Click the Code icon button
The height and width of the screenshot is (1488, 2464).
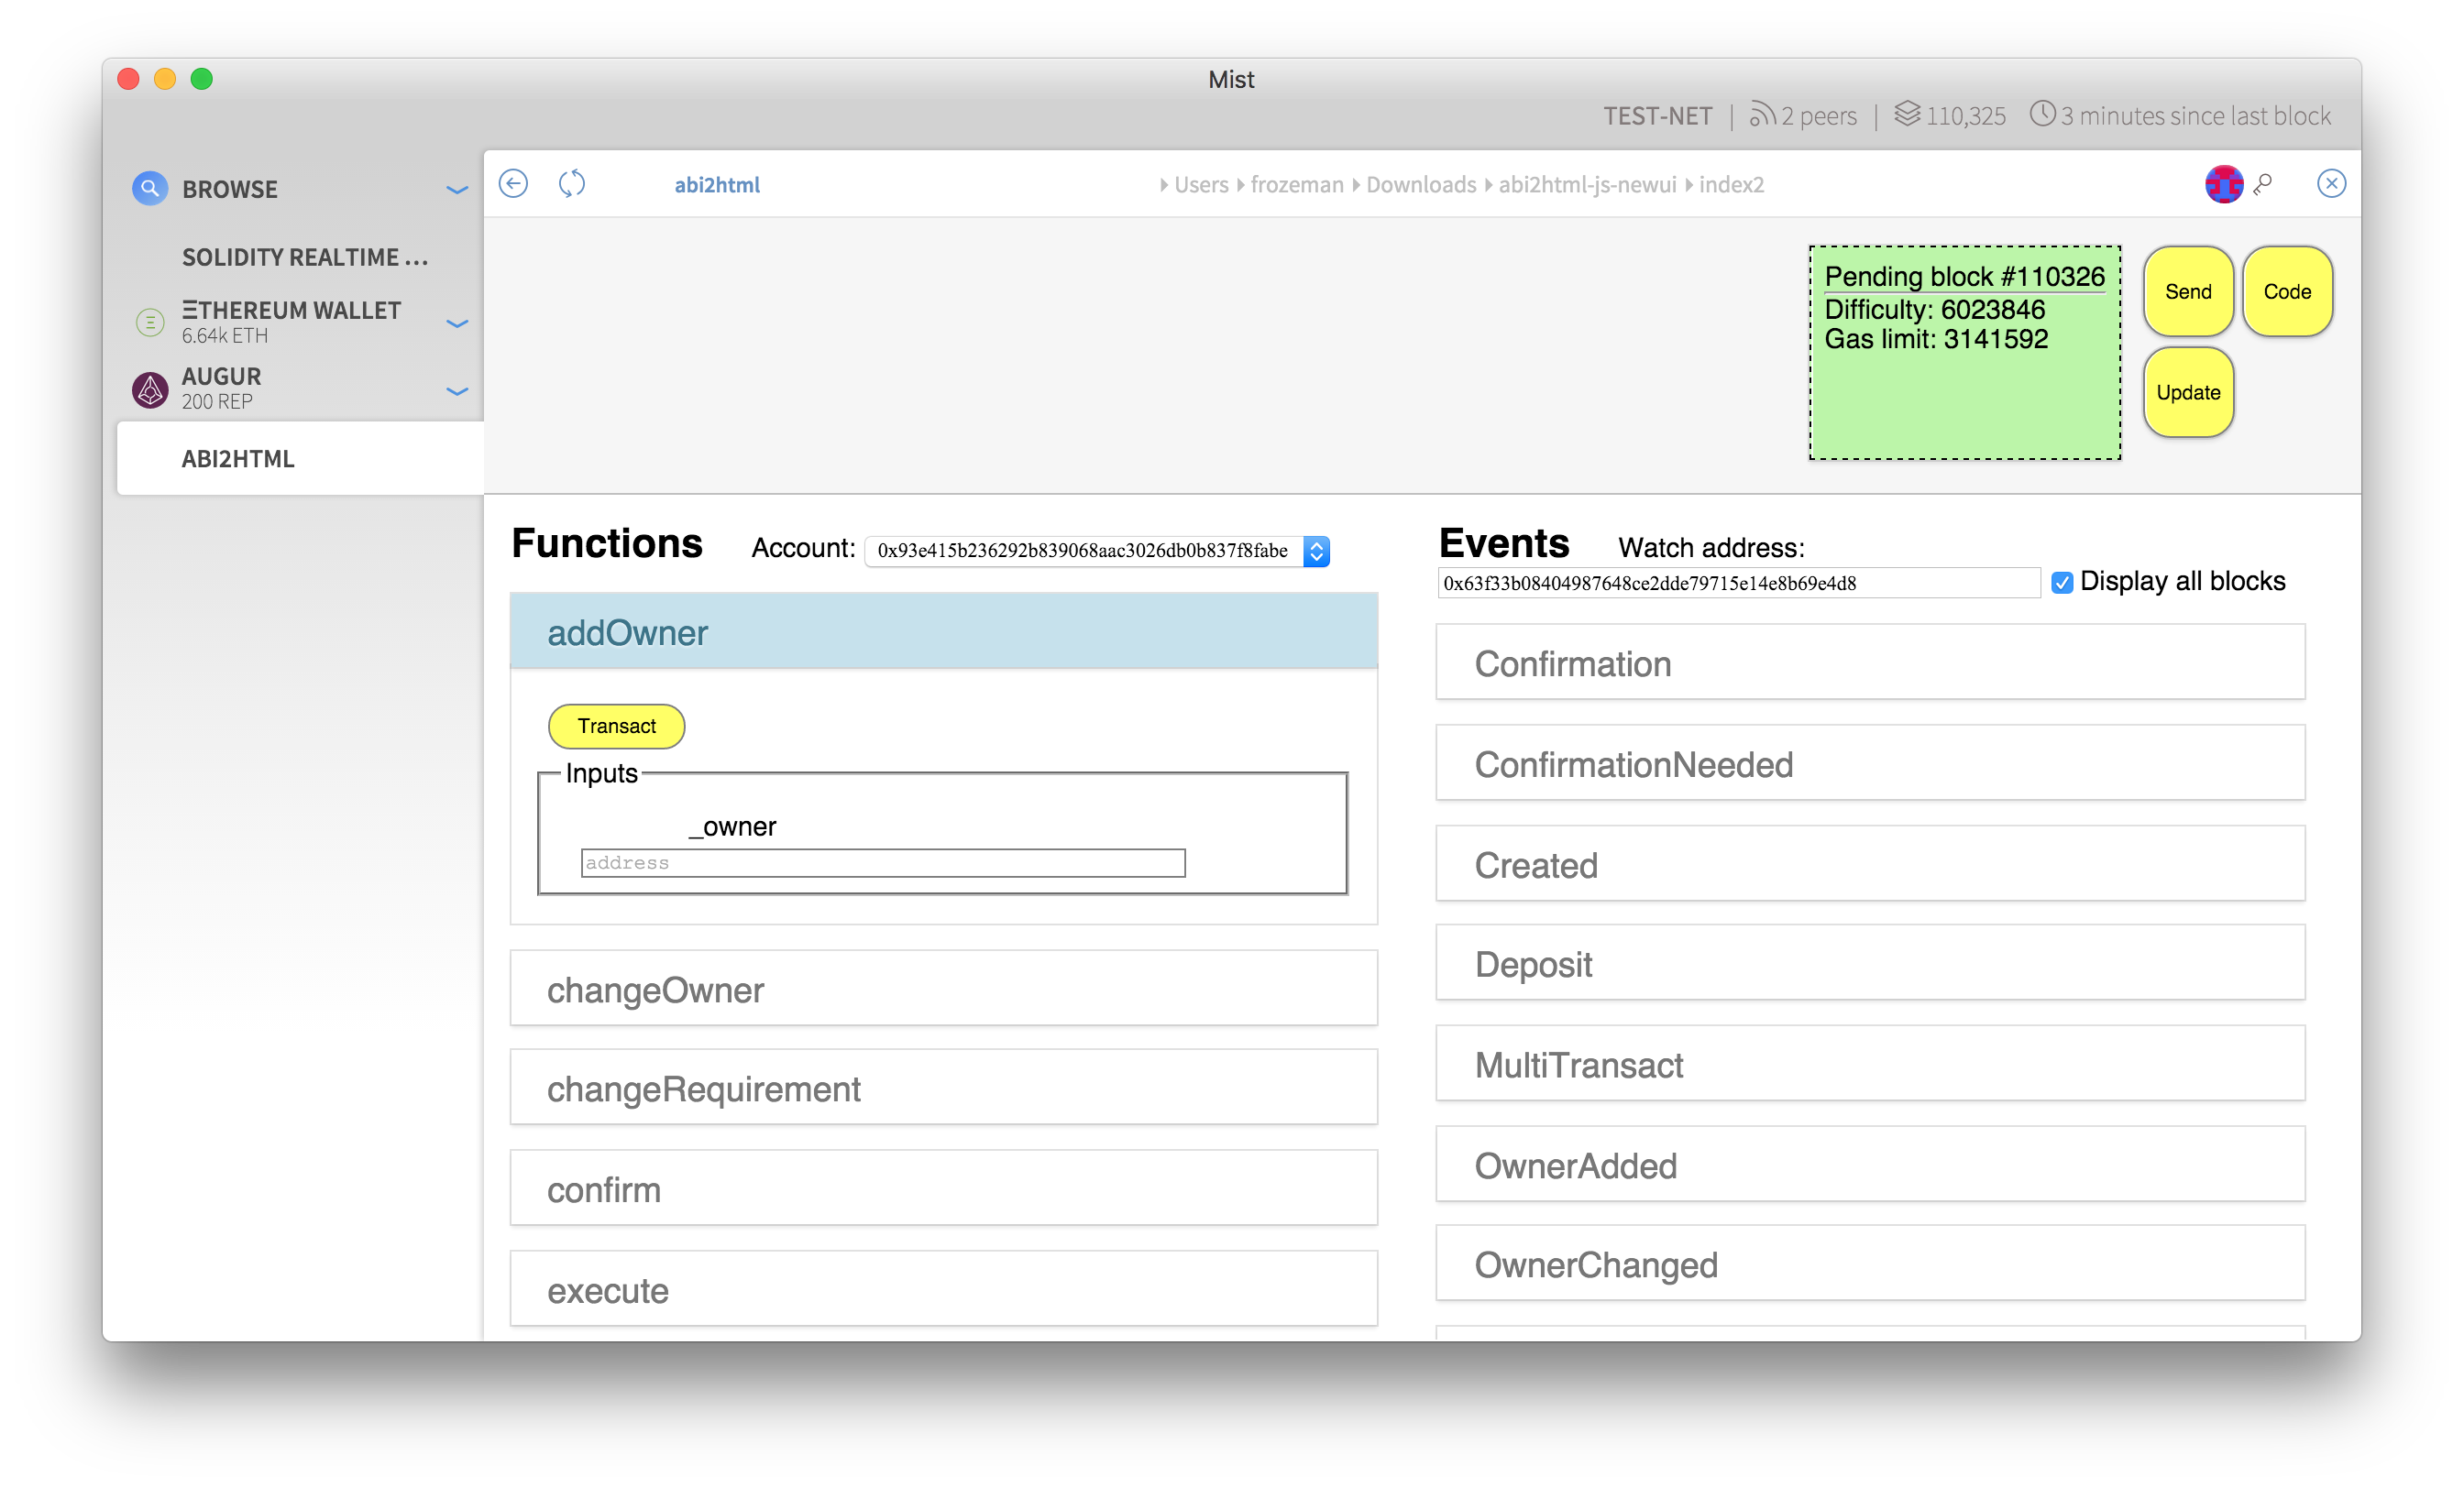tap(2284, 292)
